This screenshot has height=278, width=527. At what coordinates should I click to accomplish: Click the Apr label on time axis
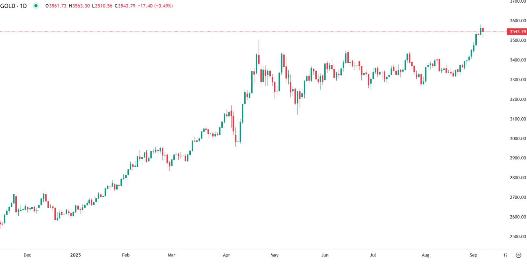(x=226, y=255)
